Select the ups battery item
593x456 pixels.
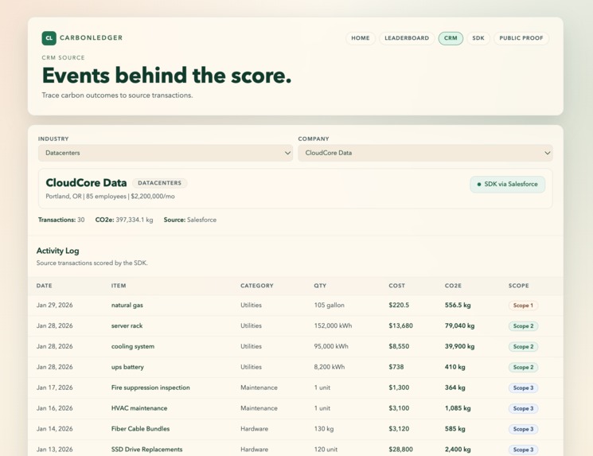(x=127, y=367)
